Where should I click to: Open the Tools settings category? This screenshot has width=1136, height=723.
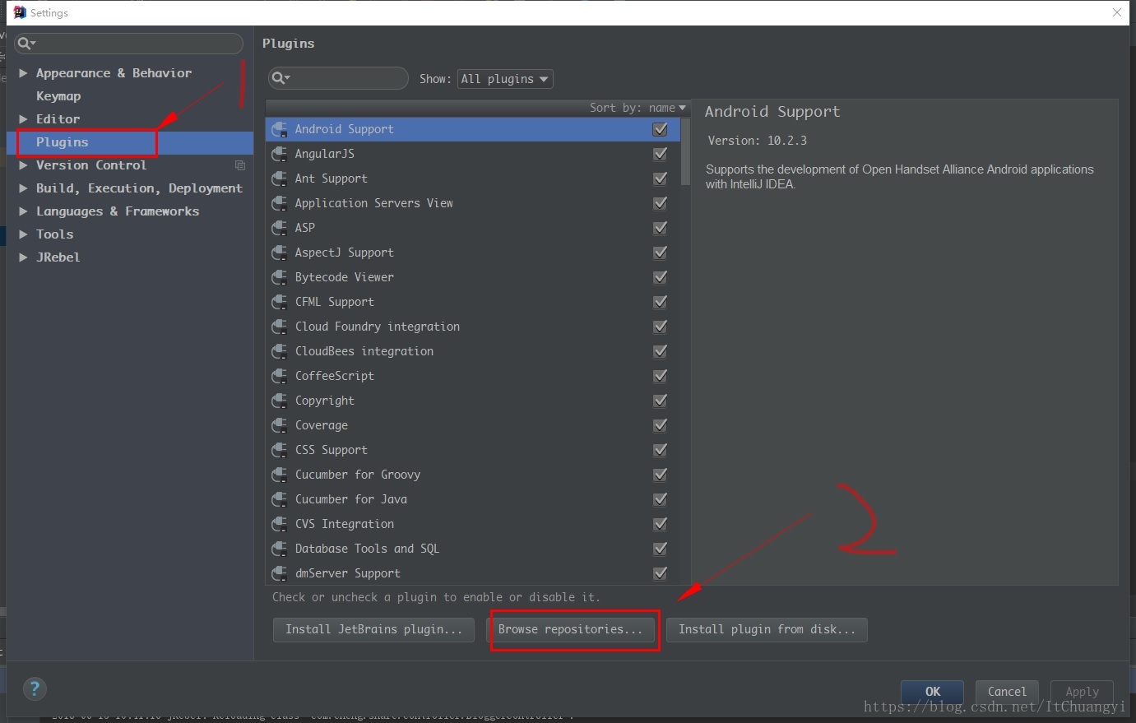[54, 234]
